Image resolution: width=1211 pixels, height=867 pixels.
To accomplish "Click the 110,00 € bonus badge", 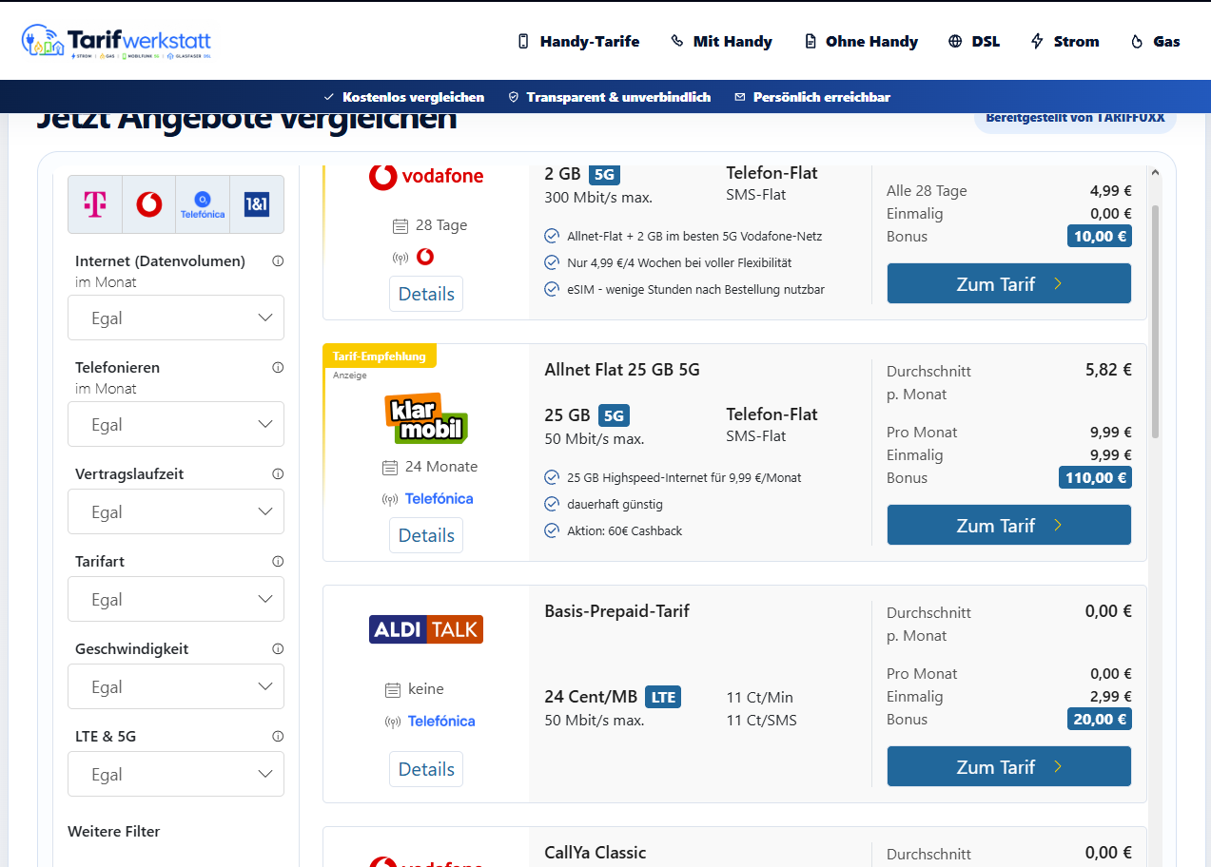I will [x=1095, y=477].
